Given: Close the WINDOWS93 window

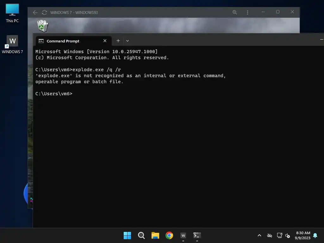Looking at the screenshot, I should (292, 12).
